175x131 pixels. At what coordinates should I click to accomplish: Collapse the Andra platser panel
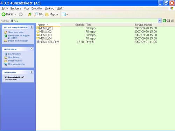[31, 49]
